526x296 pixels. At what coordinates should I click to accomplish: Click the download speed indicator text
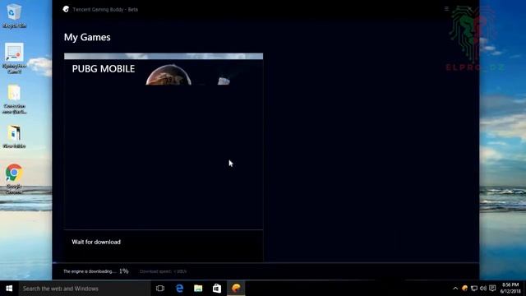163,271
